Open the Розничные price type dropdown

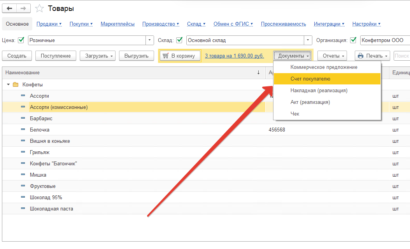149,40
